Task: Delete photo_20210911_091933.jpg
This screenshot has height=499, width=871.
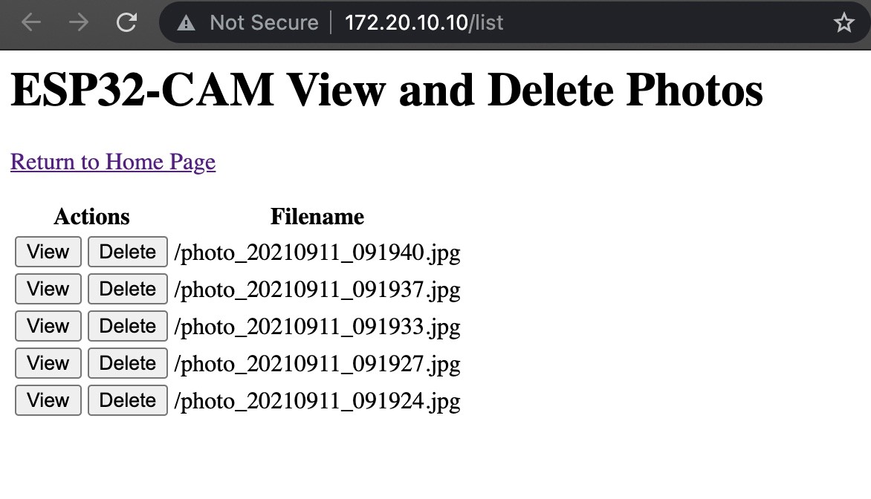Action: (127, 327)
